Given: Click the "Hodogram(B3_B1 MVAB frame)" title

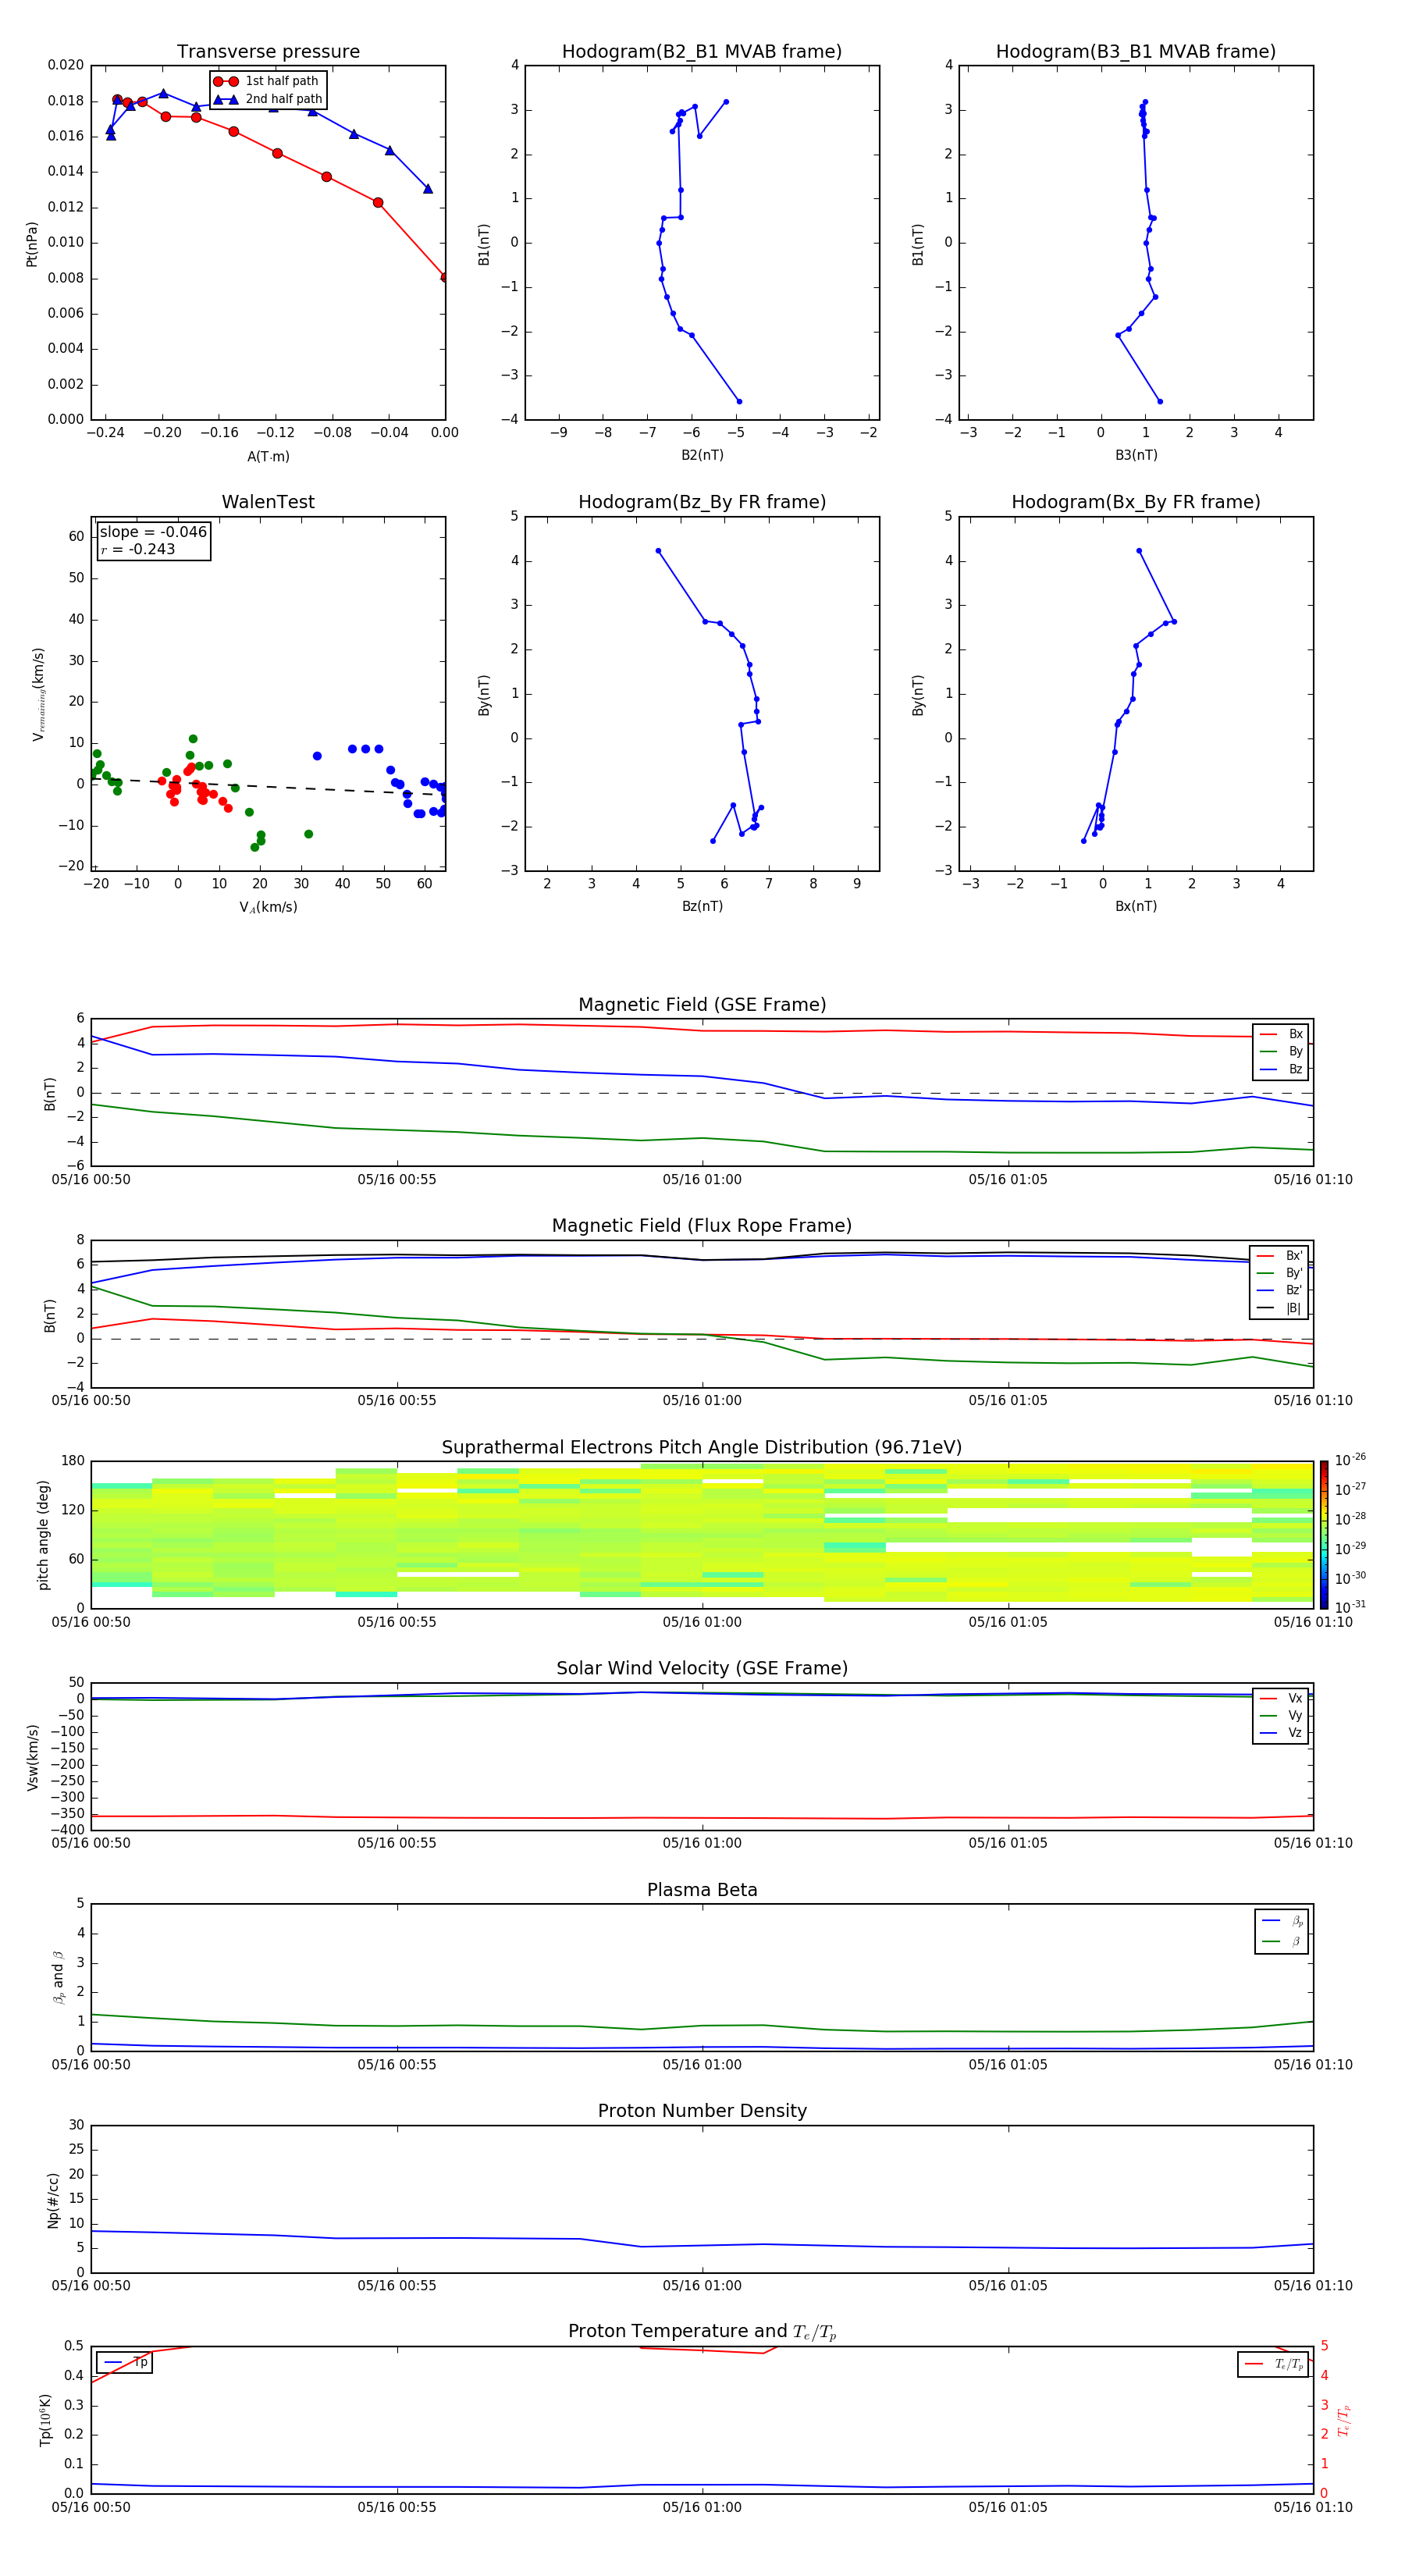Looking at the screenshot, I should (x=1136, y=52).
